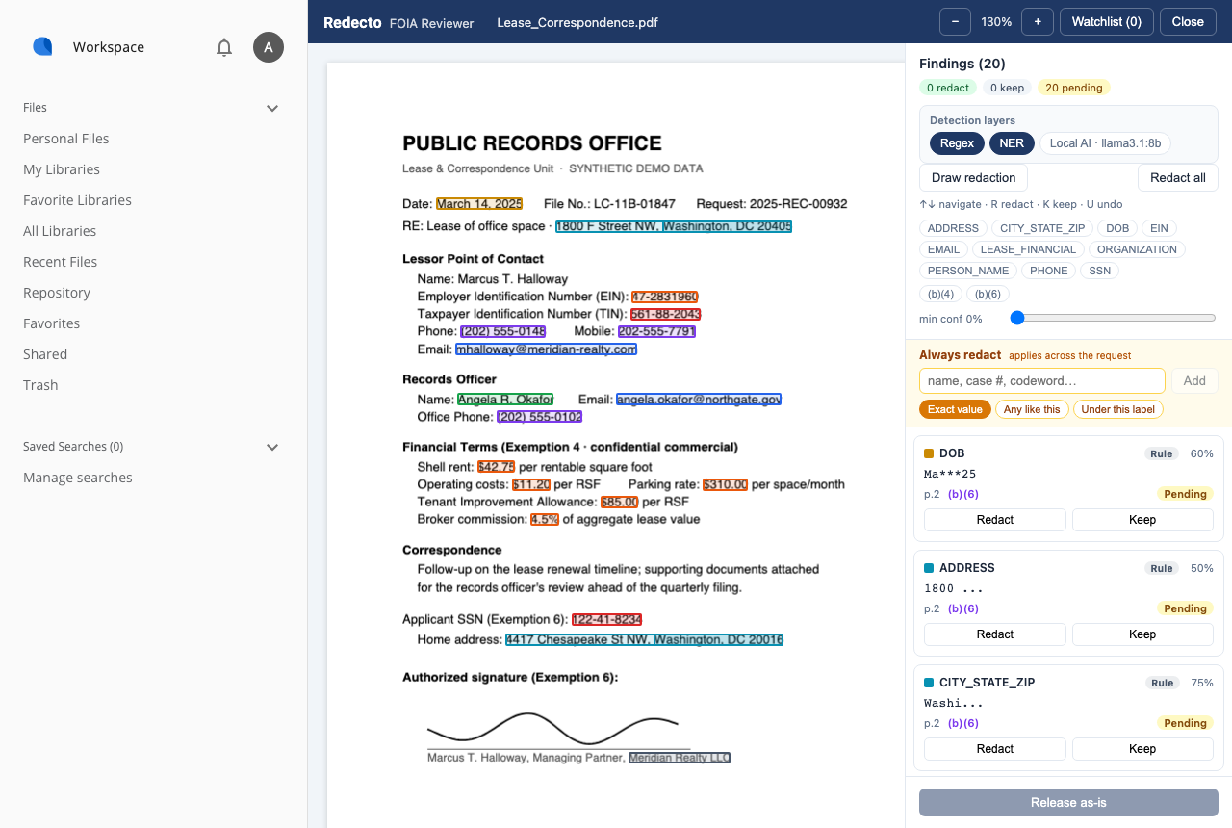Open Personal Files
The image size is (1232, 828).
tap(66, 139)
